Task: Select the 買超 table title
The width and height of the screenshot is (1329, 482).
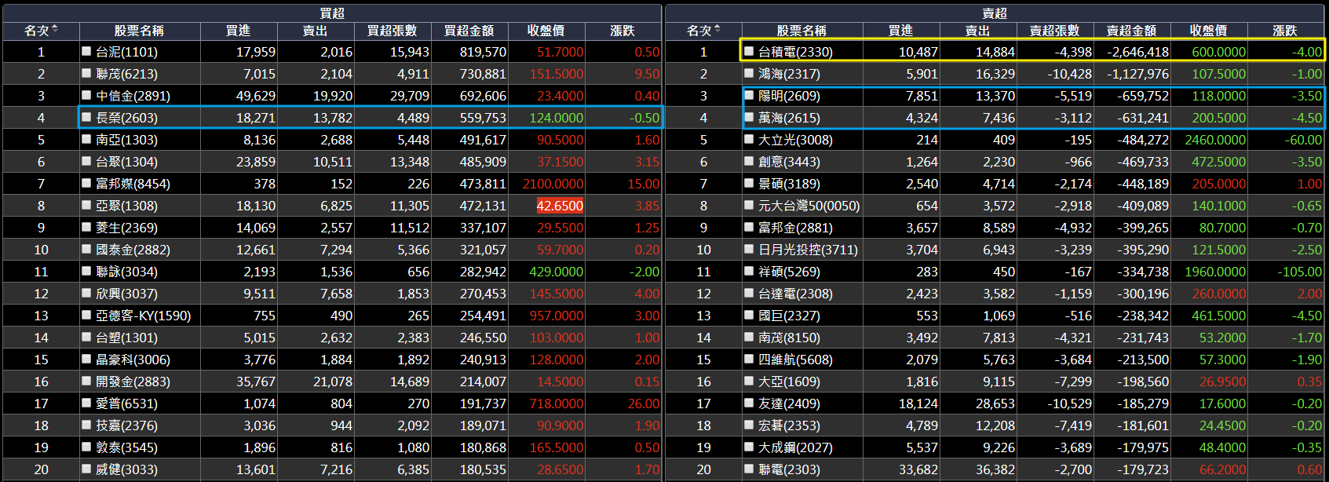Action: click(332, 13)
